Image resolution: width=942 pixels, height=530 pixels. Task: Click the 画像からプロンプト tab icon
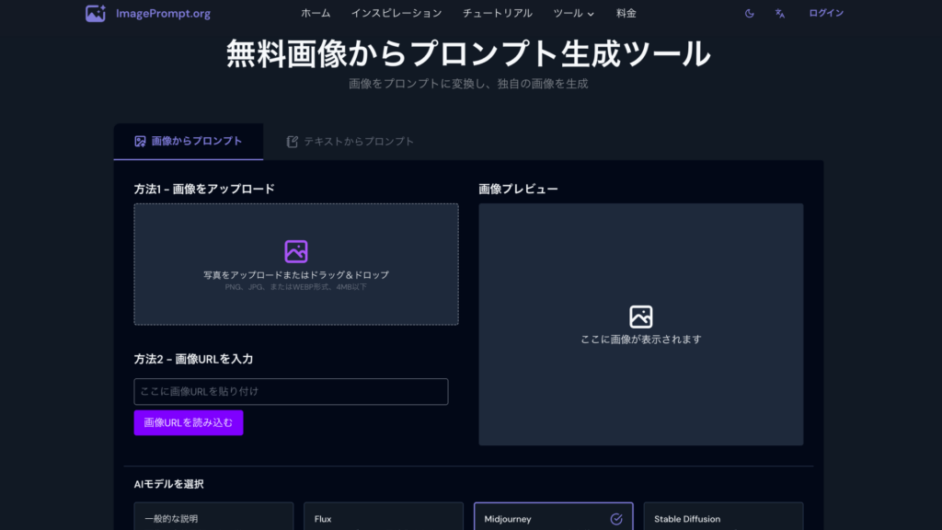(140, 141)
